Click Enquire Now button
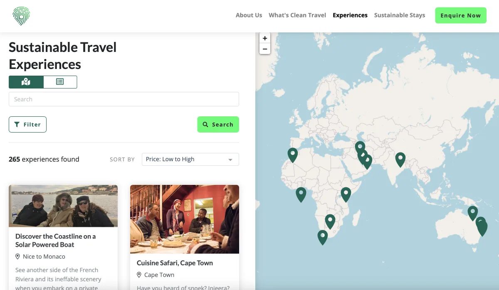This screenshot has height=290, width=499. click(x=461, y=15)
